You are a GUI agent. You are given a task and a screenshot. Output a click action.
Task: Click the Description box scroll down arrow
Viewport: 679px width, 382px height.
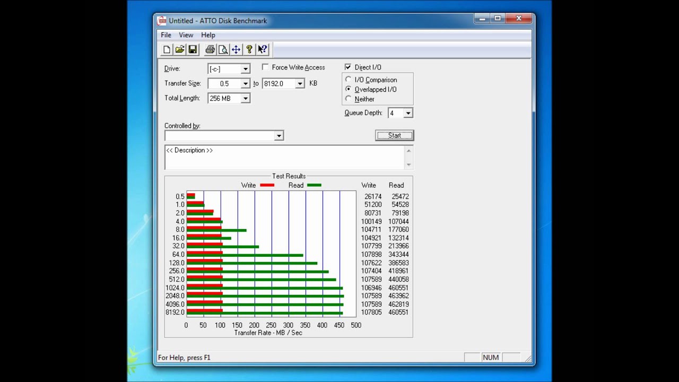click(x=408, y=164)
